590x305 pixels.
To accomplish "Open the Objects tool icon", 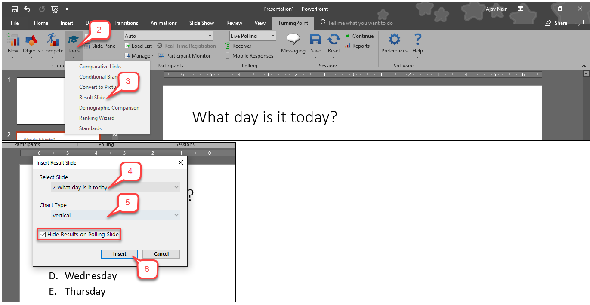I will click(31, 40).
